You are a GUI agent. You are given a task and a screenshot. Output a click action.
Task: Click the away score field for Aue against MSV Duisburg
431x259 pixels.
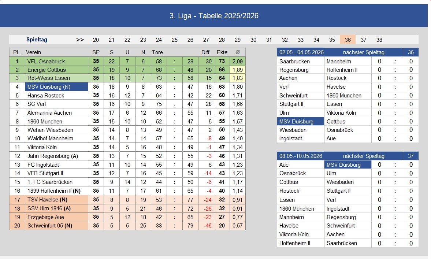410,164
